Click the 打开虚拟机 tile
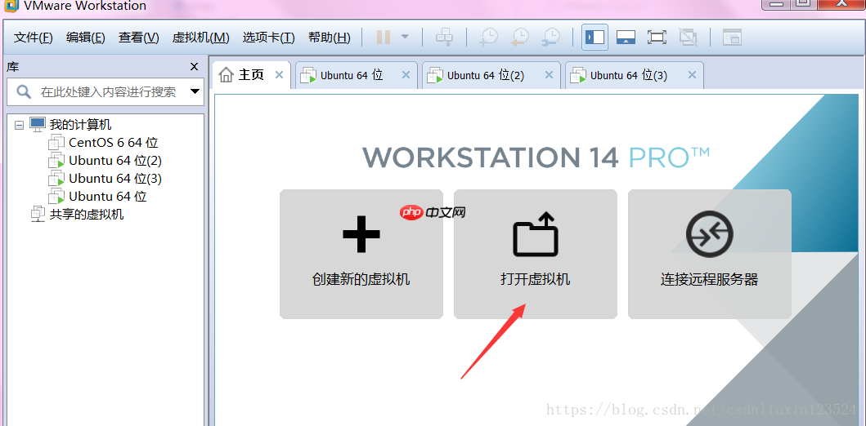The height and width of the screenshot is (426, 866). [535, 254]
